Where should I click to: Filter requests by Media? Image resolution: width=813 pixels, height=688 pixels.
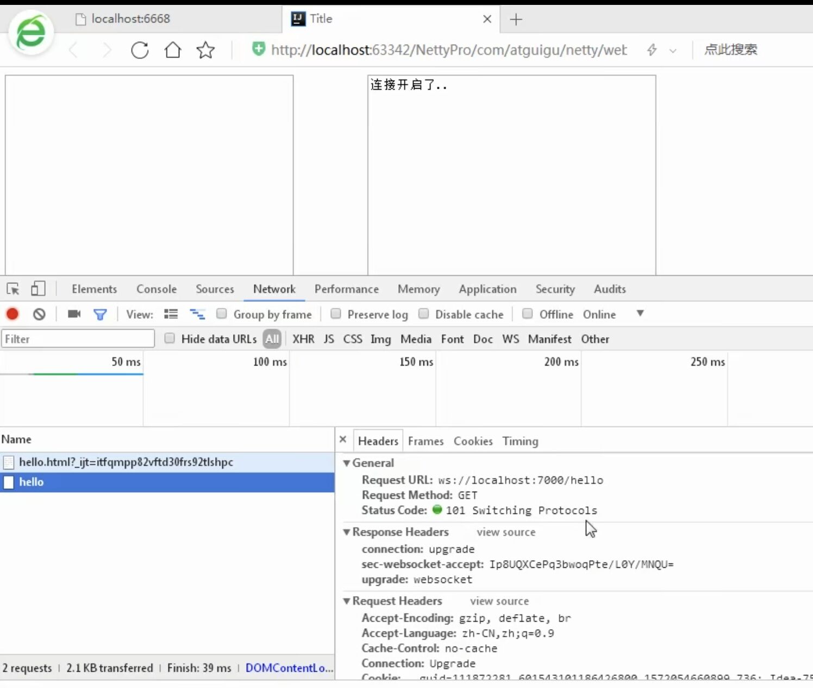[x=416, y=339]
